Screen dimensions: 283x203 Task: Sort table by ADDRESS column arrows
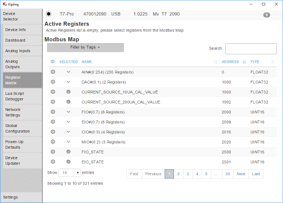tap(244, 62)
